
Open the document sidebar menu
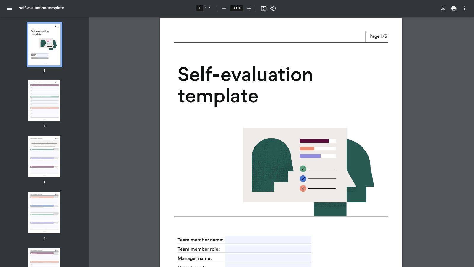(9, 8)
